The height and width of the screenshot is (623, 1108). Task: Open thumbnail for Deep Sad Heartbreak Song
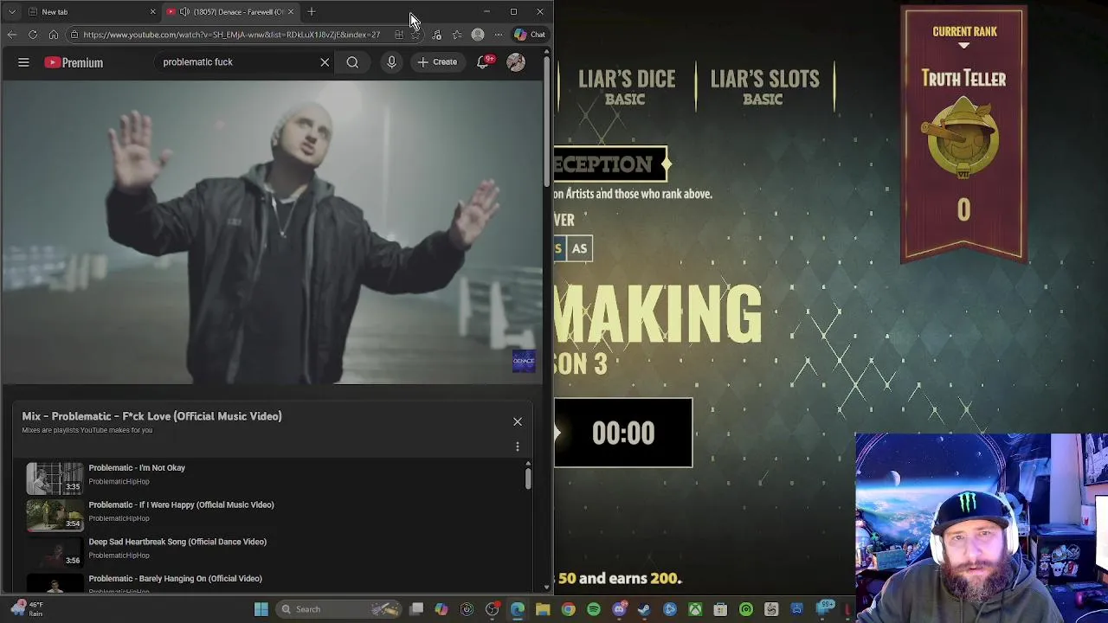pos(55,551)
